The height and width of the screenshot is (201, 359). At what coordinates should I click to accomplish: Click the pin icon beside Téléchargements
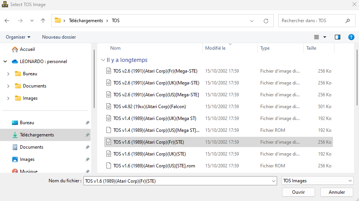coord(87,135)
